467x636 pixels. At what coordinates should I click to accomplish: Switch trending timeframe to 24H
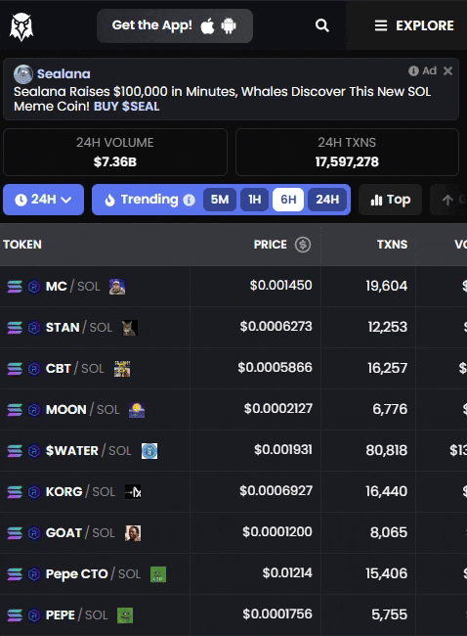327,200
